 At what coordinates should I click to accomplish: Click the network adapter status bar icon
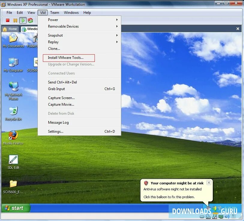pyautogui.click(x=221, y=216)
